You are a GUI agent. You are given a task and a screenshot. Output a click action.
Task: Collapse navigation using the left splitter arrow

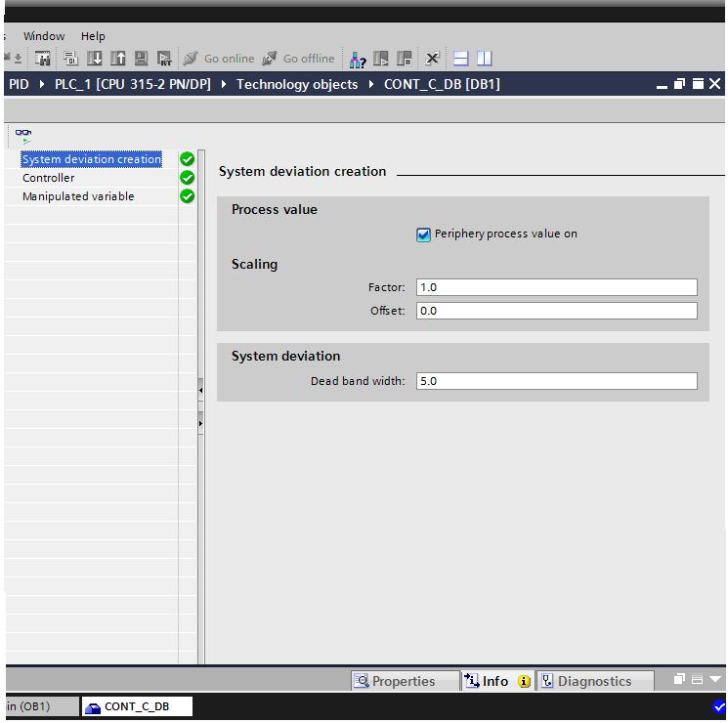(200, 390)
